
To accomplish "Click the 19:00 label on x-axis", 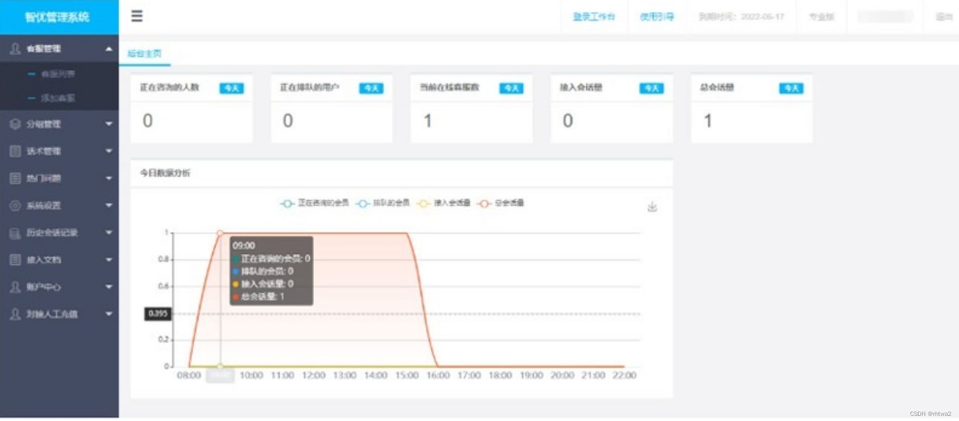I will click(532, 375).
